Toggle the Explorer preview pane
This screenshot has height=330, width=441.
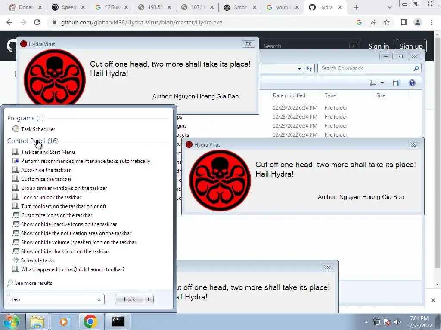397,83
